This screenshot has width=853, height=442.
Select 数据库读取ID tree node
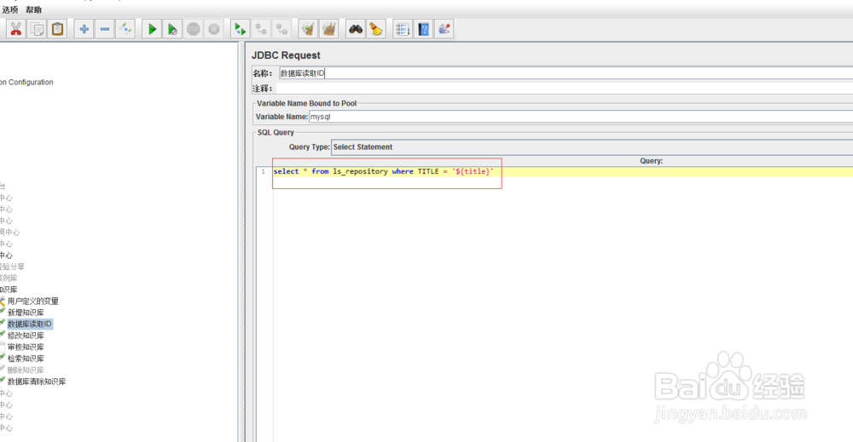[30, 324]
